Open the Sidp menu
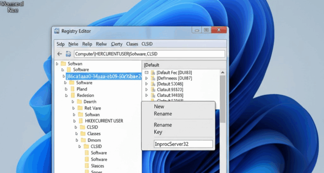This screenshot has width=324, height=173. coord(60,44)
